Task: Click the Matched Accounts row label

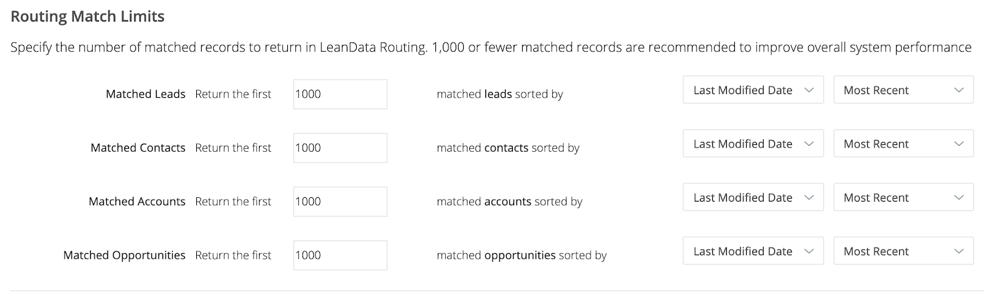Action: 137,202
